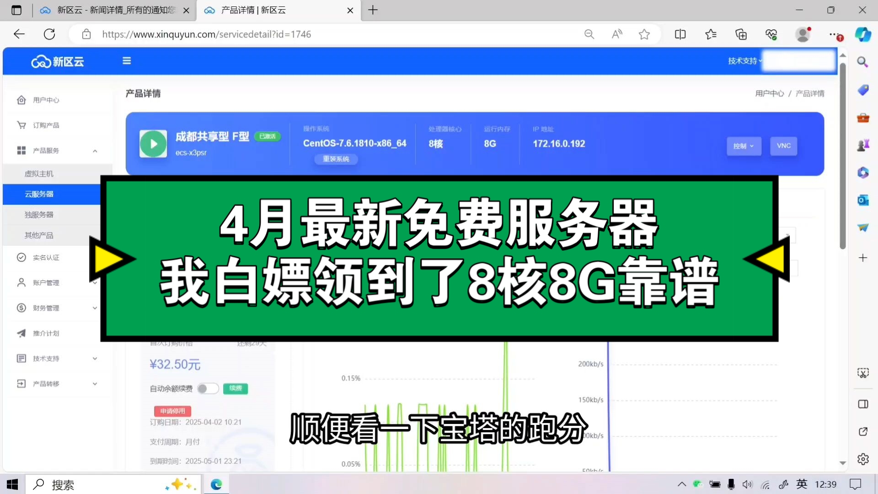
Task: Go back to the previous page
Action: (x=19, y=34)
